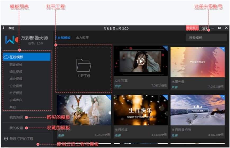Click the folder icon to open a project
Viewport: 230px width, 148px height.
click(84, 65)
